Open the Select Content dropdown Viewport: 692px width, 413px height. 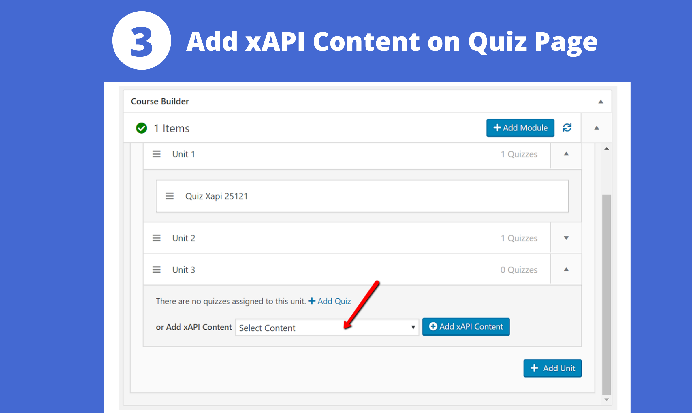pos(327,327)
